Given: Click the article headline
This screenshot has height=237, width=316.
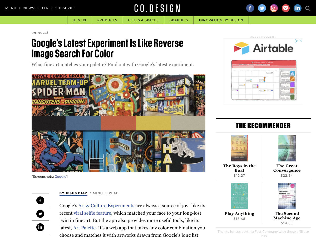Looking at the screenshot, I should coord(107,48).
